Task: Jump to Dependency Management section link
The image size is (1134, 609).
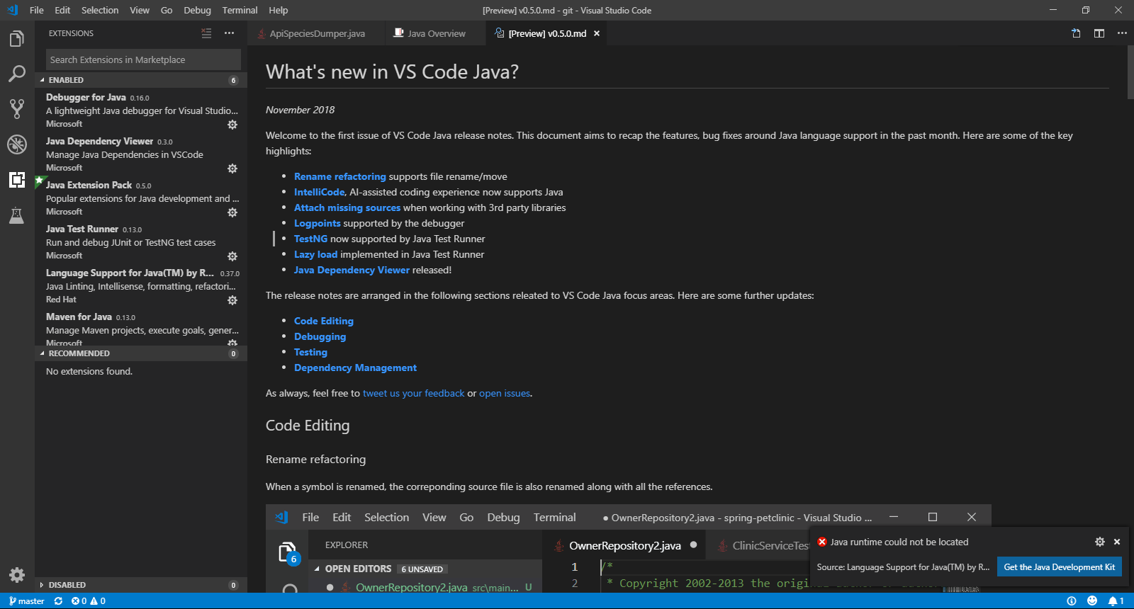Action: pos(355,368)
